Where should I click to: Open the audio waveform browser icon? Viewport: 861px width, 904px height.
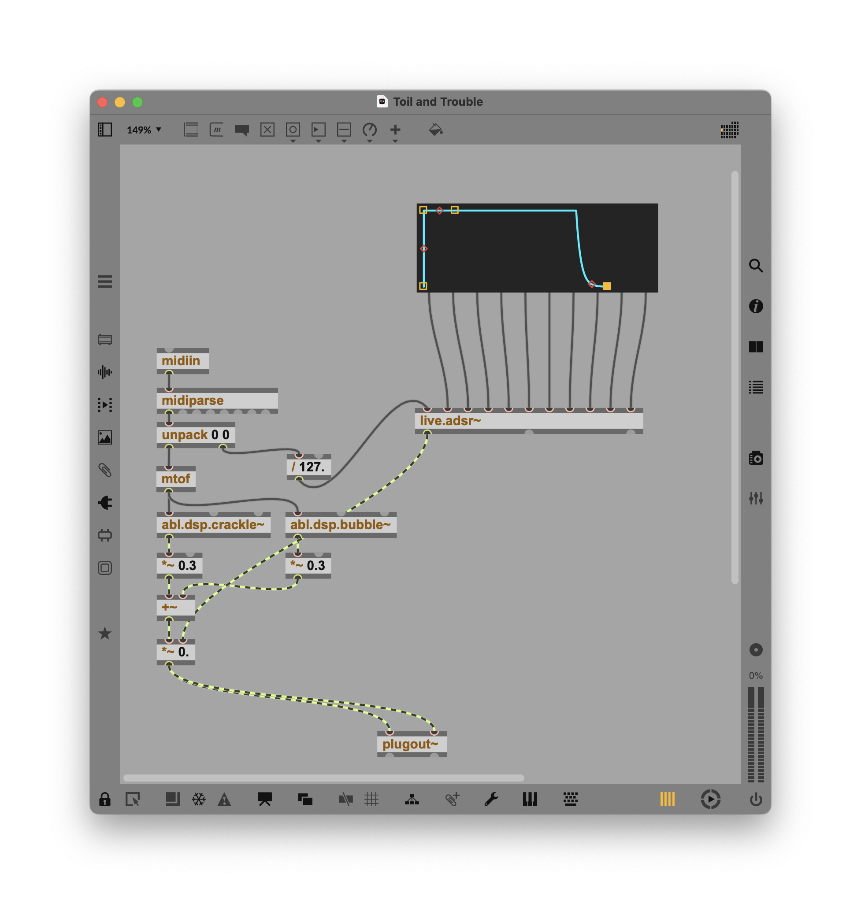(x=104, y=372)
